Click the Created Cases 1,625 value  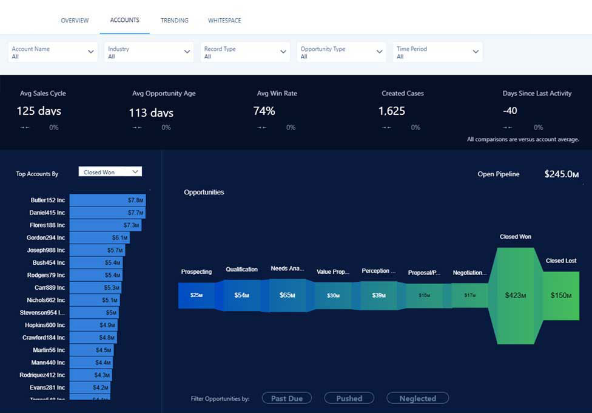[x=391, y=111]
